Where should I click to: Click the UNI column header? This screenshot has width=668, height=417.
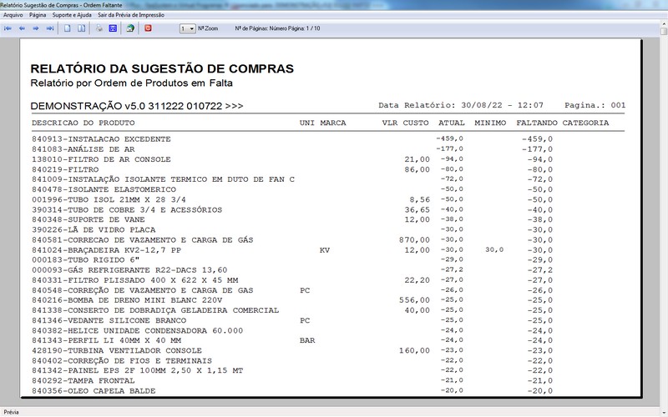[x=306, y=123]
